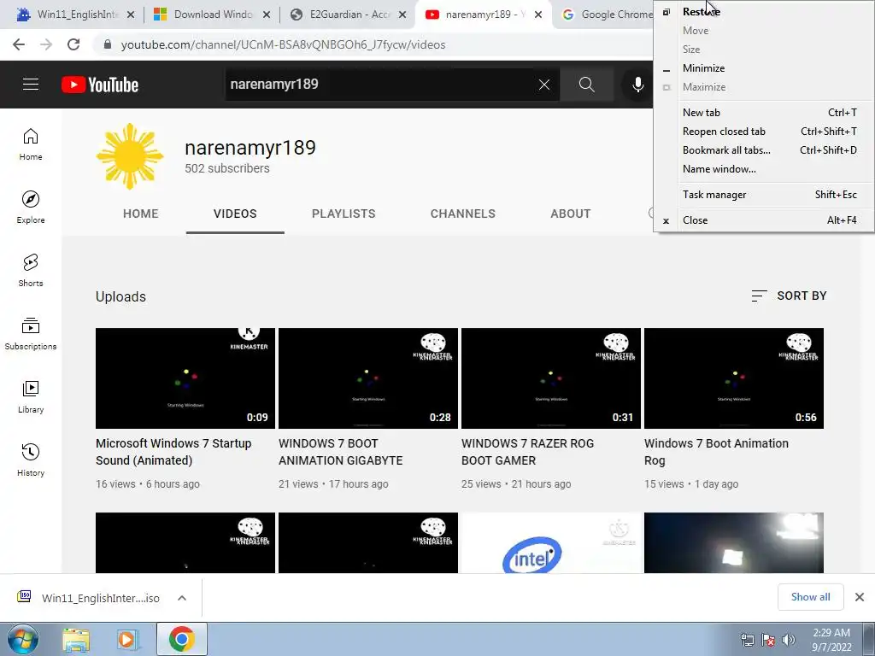
Task: Open Task manager from the menu
Action: [764, 195]
